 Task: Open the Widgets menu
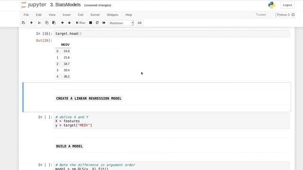(x=113, y=15)
